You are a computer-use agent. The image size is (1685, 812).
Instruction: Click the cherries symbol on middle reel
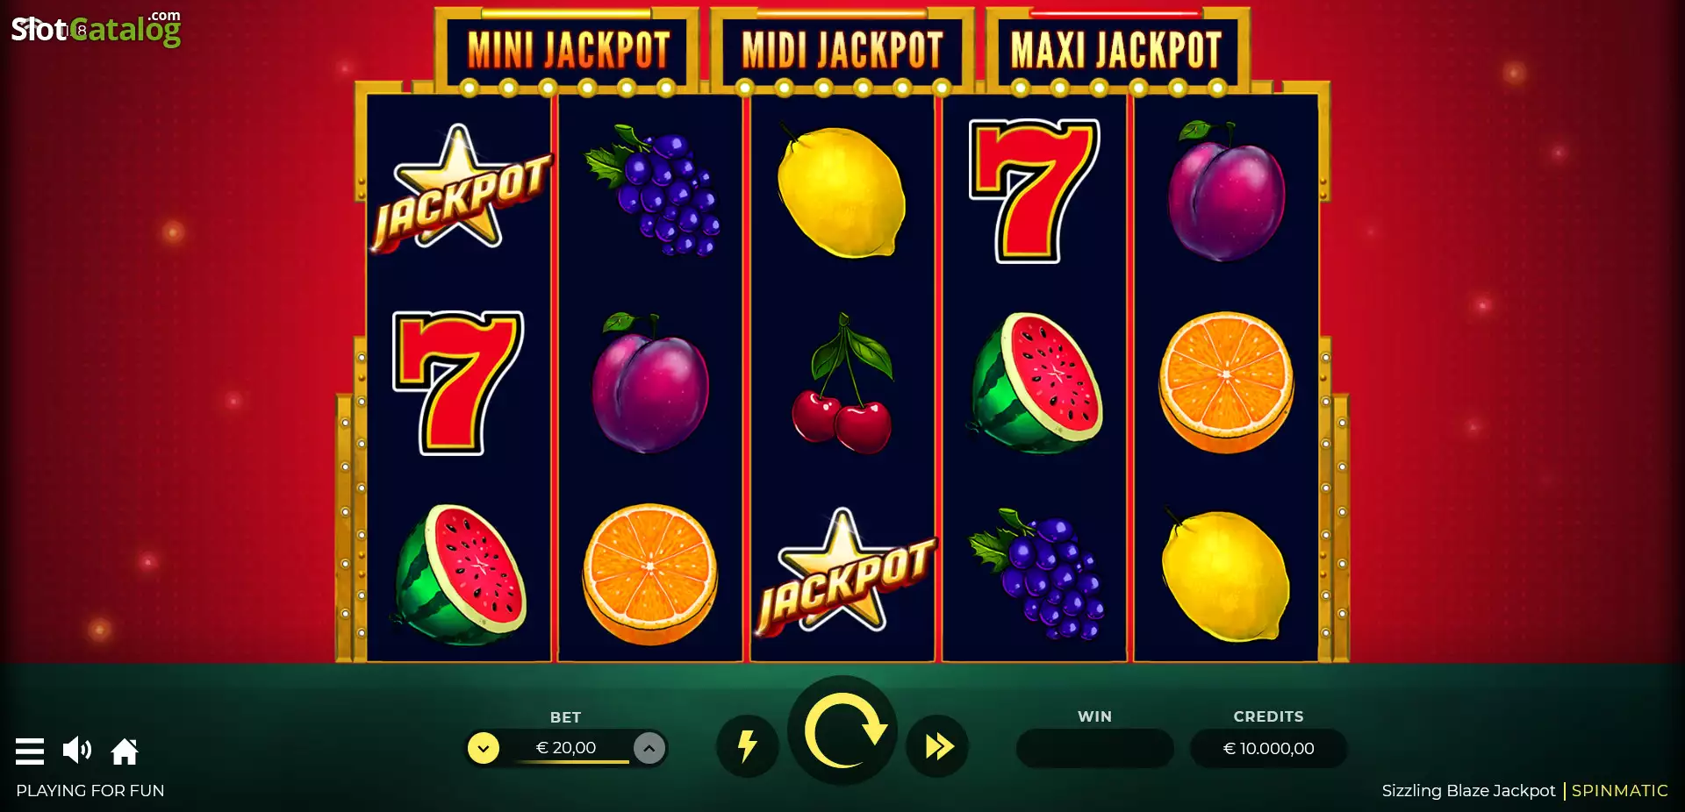(843, 384)
